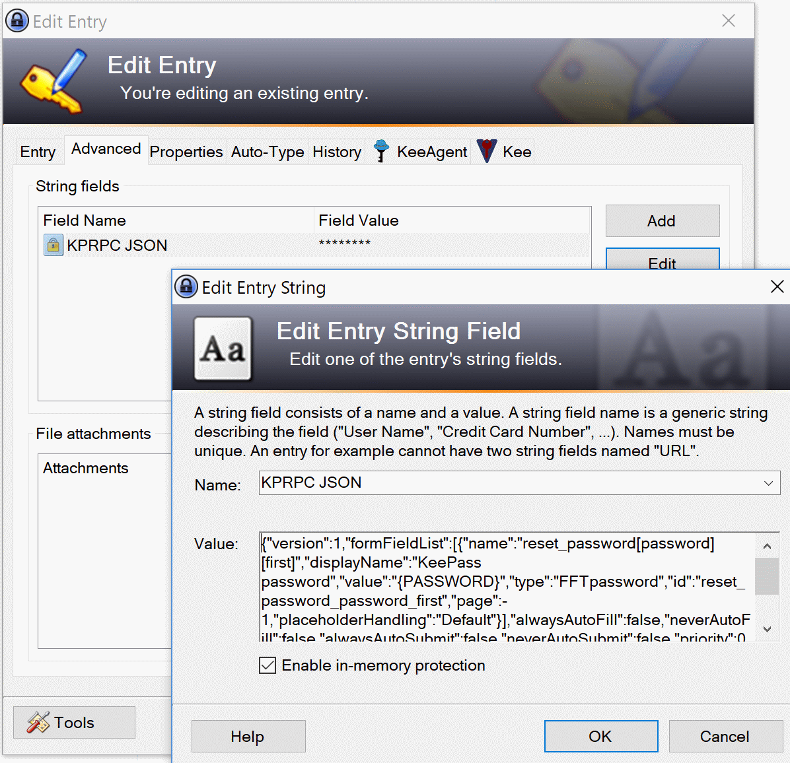Click the Aa string field banner icon
The height and width of the screenshot is (763, 790).
[223, 348]
